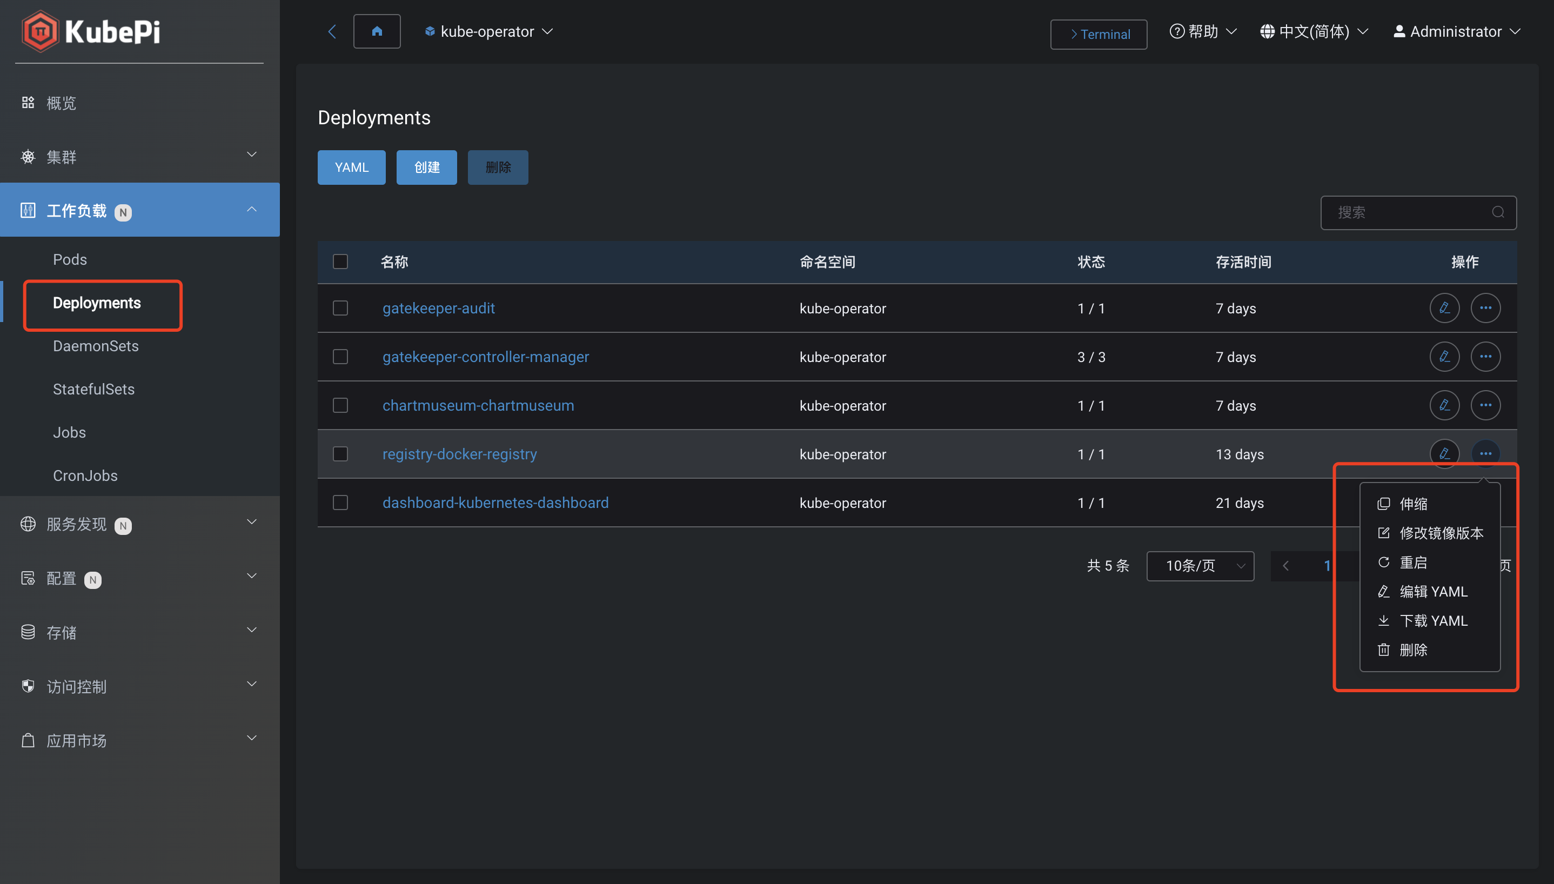Open more actions for gatekeeper-audit
Viewport: 1554px width, 884px height.
(x=1485, y=308)
